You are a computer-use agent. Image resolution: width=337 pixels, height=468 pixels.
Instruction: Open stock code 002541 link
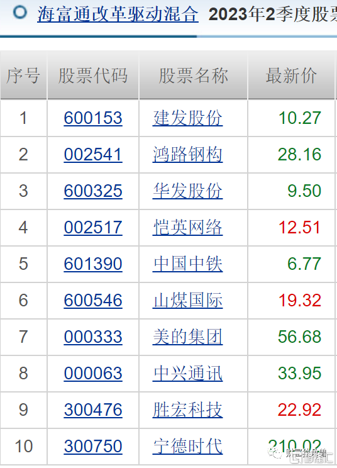pyautogui.click(x=93, y=155)
